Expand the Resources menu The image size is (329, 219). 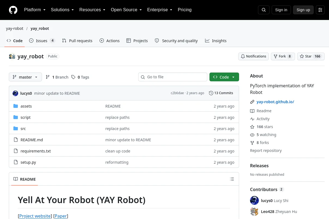(92, 10)
